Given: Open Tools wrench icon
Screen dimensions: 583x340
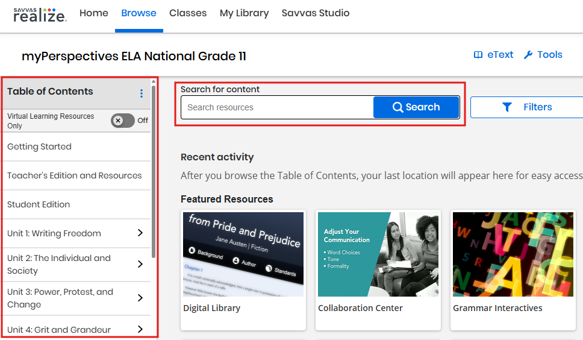Looking at the screenshot, I should coord(528,55).
